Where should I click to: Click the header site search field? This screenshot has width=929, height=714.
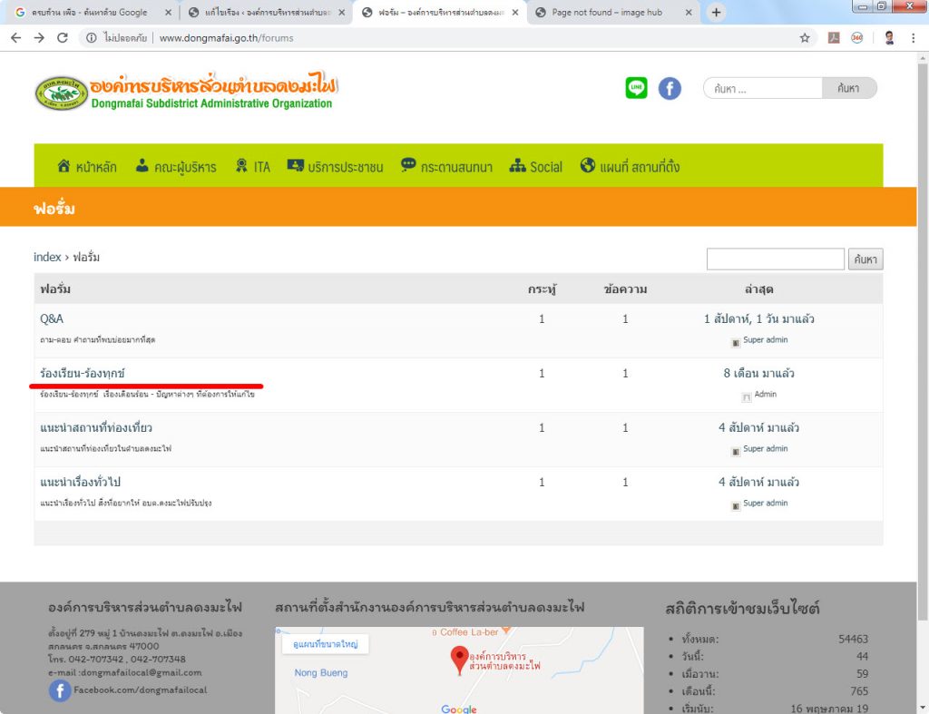click(x=762, y=88)
